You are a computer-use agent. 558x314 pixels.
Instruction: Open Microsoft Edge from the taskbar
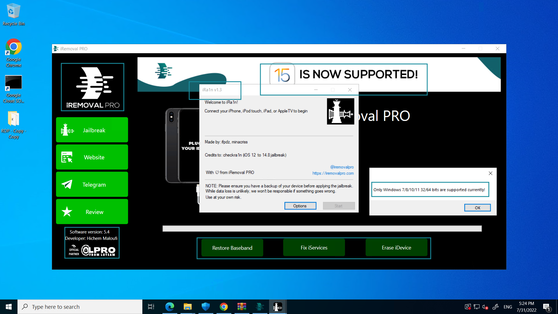pos(169,307)
